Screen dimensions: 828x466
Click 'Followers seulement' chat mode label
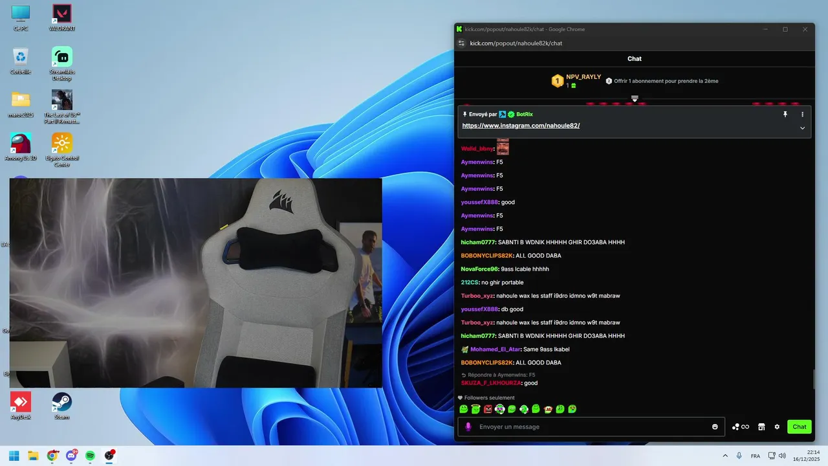click(x=489, y=397)
